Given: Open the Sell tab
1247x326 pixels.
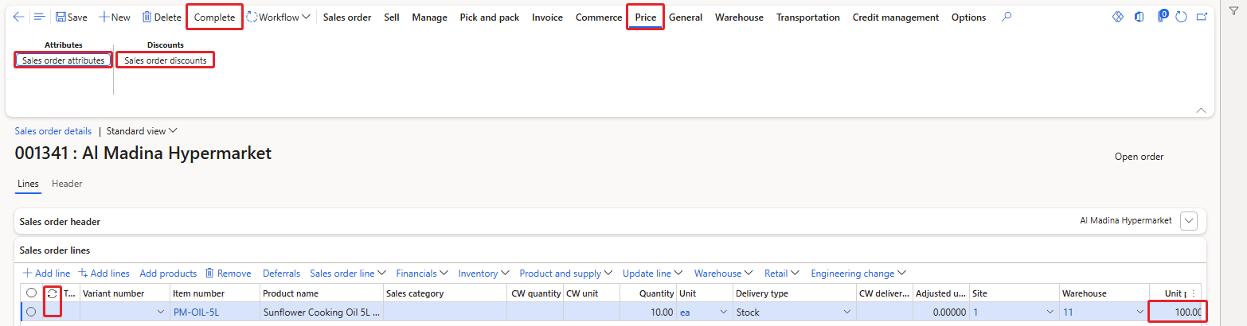Looking at the screenshot, I should (x=392, y=17).
